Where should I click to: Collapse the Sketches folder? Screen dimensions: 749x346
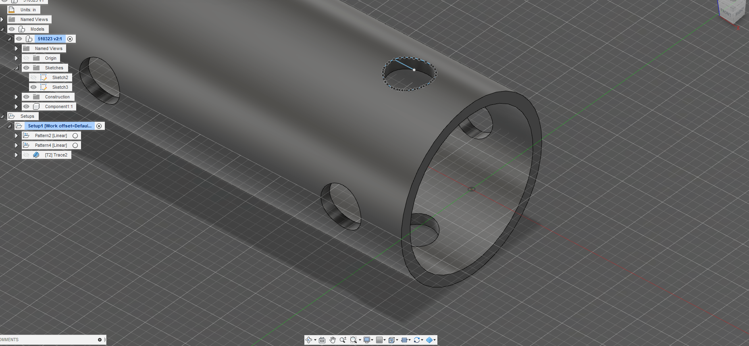point(17,68)
